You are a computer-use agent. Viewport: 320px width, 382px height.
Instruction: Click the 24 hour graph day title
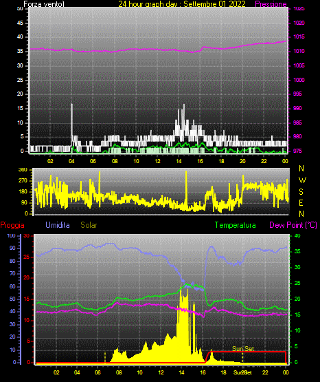pyautogui.click(x=182, y=4)
